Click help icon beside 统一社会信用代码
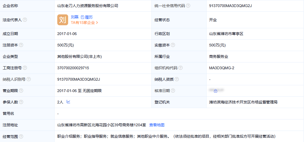The height and width of the screenshot is (142, 304). [188, 6]
